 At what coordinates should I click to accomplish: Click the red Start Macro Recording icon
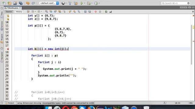[x=96, y=12]
